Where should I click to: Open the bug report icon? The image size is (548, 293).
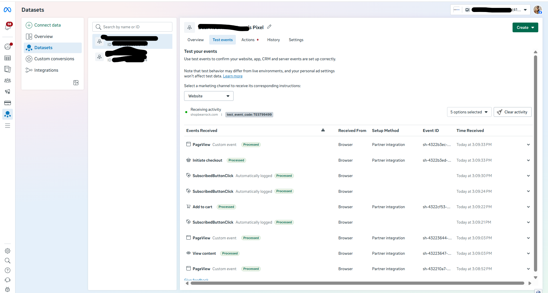[x=8, y=289]
